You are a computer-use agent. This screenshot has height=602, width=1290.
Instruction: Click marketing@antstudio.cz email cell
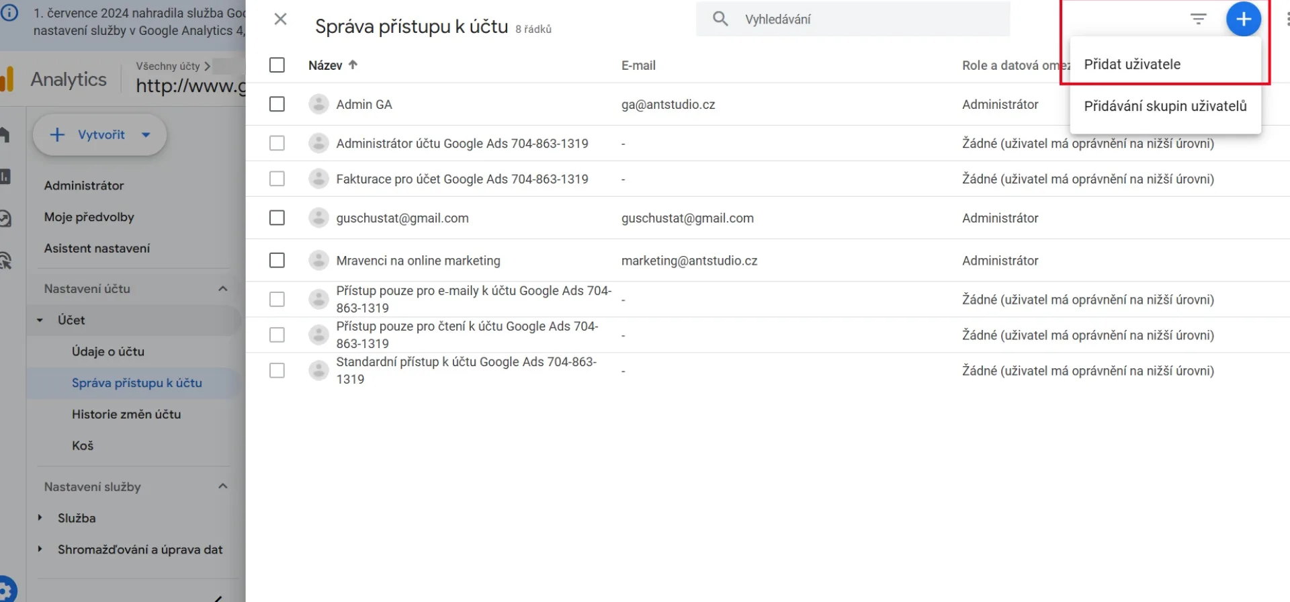(689, 260)
